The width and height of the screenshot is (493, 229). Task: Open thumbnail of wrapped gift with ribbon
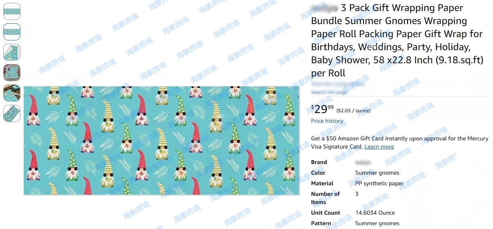click(x=11, y=73)
